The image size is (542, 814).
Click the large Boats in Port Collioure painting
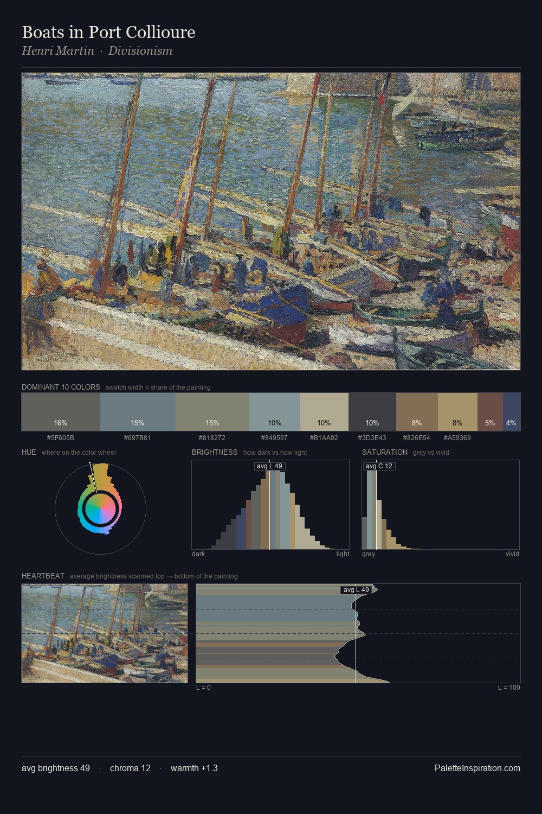point(271,221)
